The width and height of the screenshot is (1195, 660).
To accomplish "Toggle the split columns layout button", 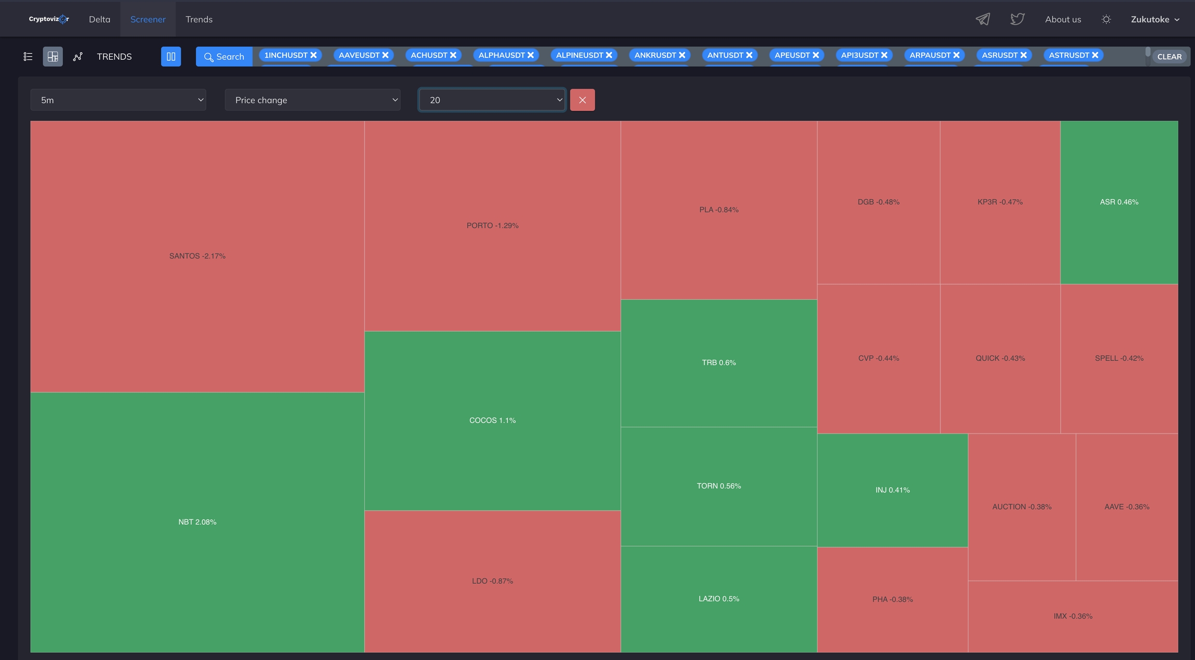I will click(171, 57).
